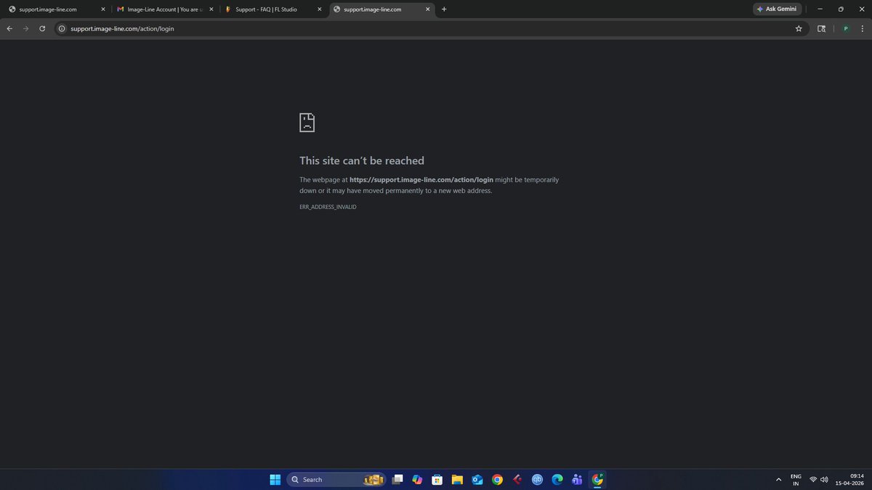Image resolution: width=872 pixels, height=490 pixels.
Task: Switch the ENG input language indicator
Action: point(795,479)
